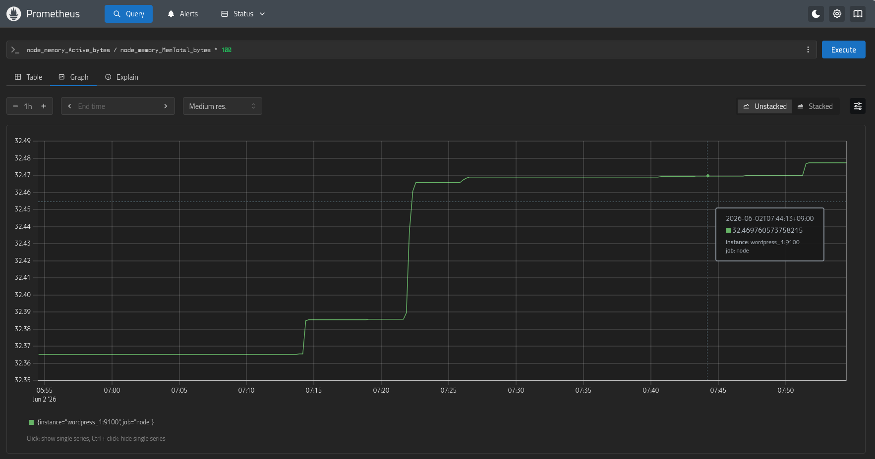Click the Execute button
875x459 pixels.
(843, 50)
